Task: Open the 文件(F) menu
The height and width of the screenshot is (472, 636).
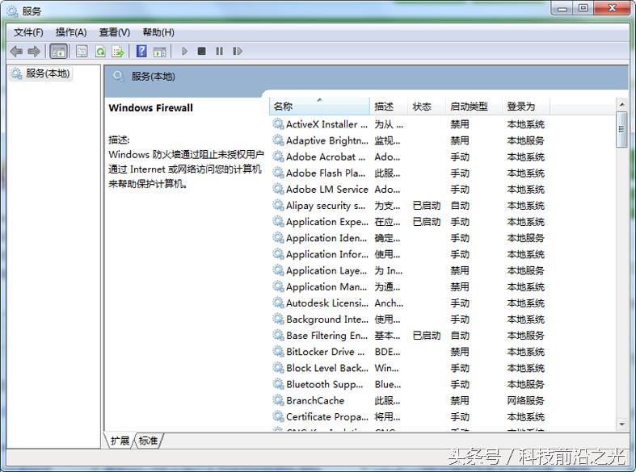Action: pos(28,32)
